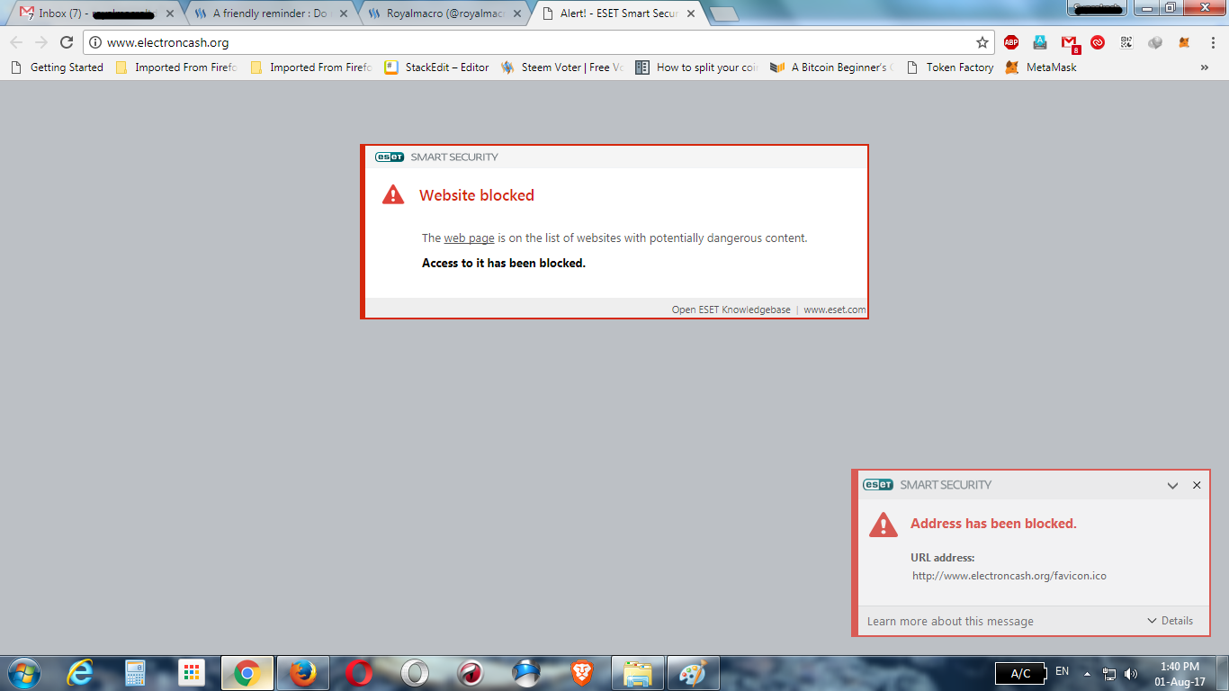1229x691 pixels.
Task: Open 'A Bitcoin Beginner's' bookmark
Action: point(831,67)
